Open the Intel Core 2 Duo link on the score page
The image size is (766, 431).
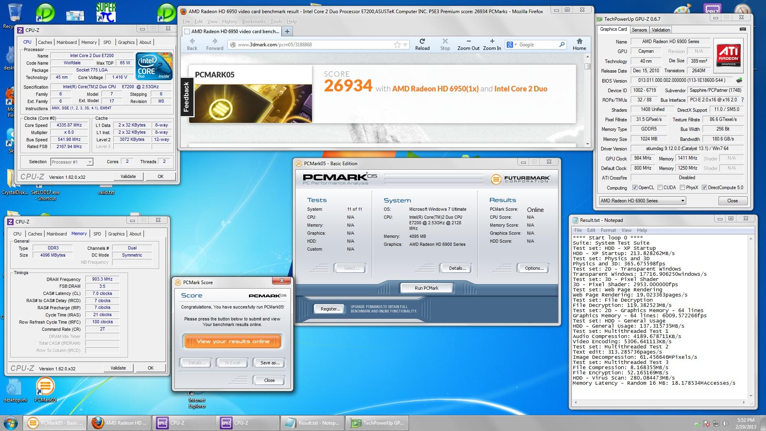(x=521, y=89)
